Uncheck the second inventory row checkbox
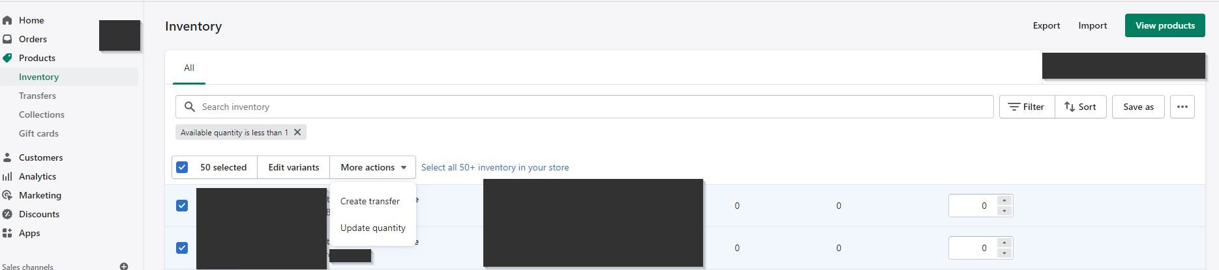Viewport: 1219px width, 270px height. tap(182, 248)
